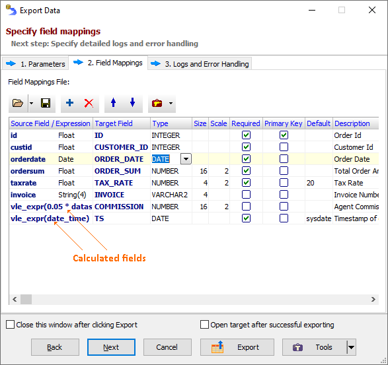This screenshot has height=365, width=388.
Task: Click the VARCHAR2 type cell
Action: tap(171, 195)
